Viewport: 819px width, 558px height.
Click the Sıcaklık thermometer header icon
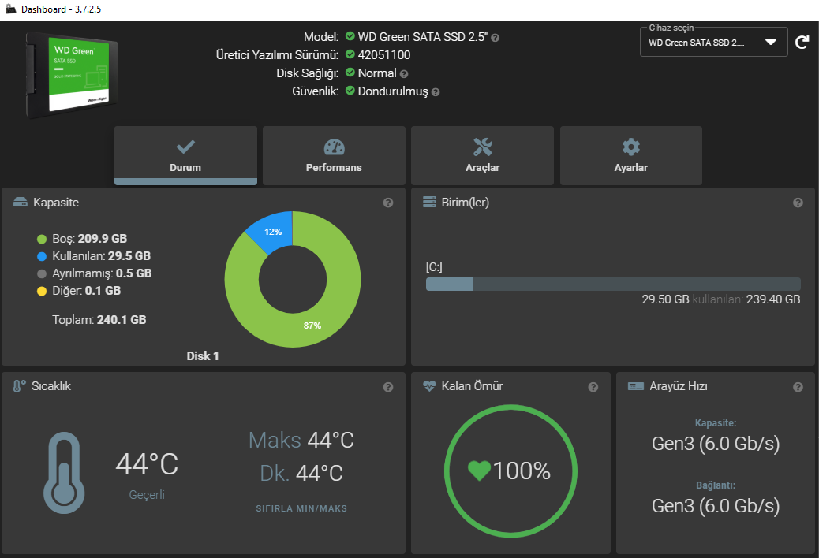coord(19,386)
